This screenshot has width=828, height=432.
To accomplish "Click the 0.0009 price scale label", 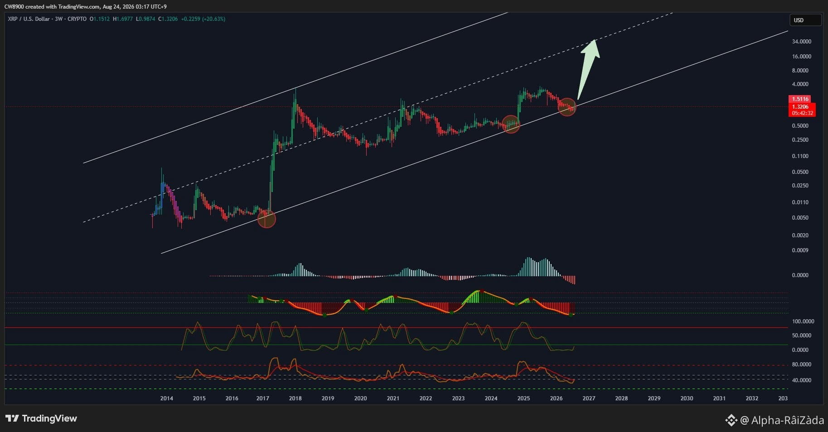I will 800,250.
